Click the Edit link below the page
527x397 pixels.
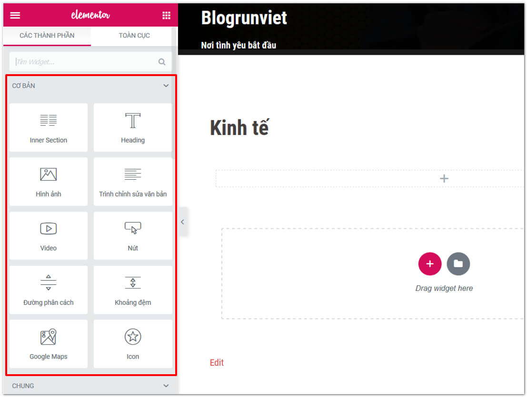217,363
